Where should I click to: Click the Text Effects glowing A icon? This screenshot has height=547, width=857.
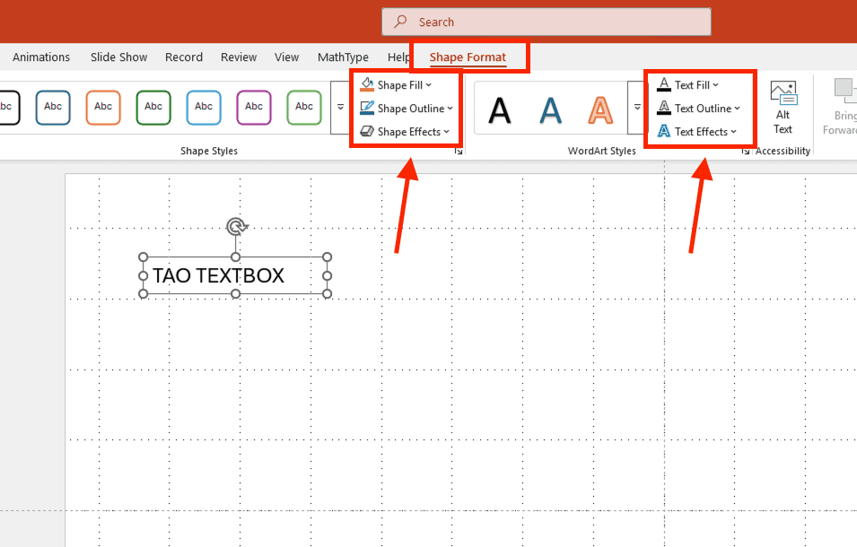(x=663, y=132)
